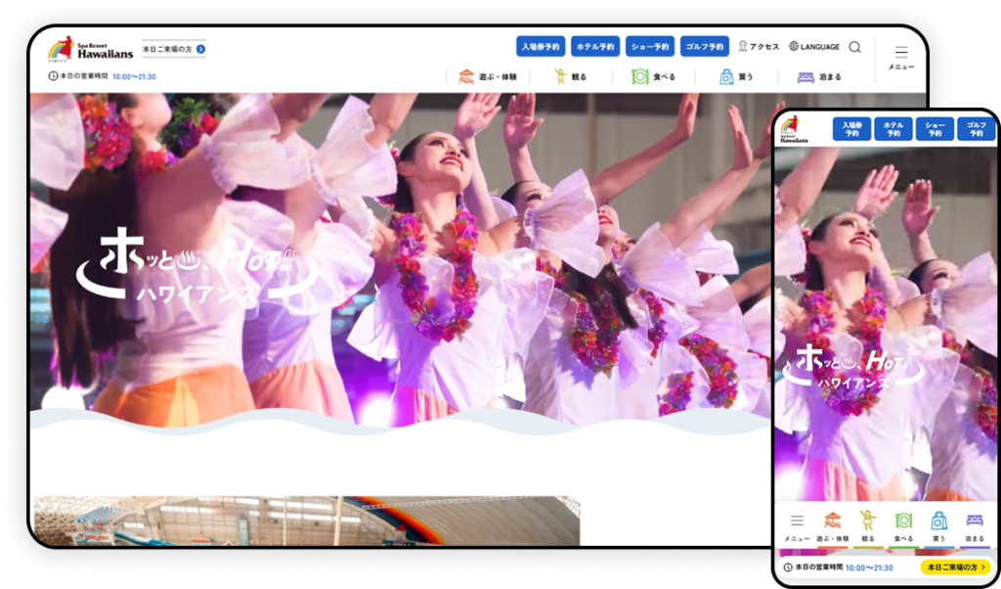This screenshot has width=1001, height=589.
Task: Click the indoor pool thumbnail image below the hero
Action: [306, 521]
